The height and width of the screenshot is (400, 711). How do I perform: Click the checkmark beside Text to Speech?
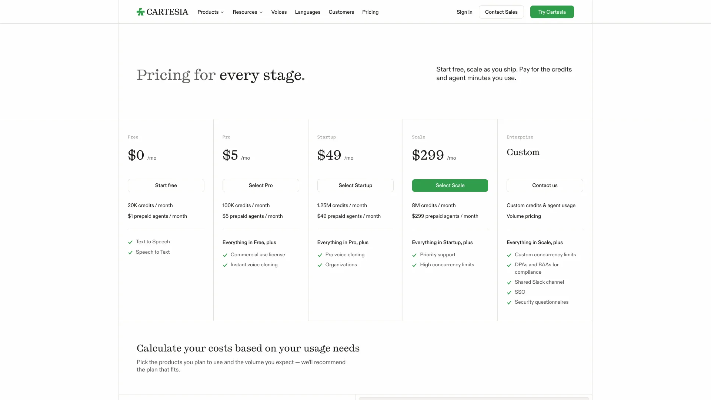pyautogui.click(x=130, y=242)
